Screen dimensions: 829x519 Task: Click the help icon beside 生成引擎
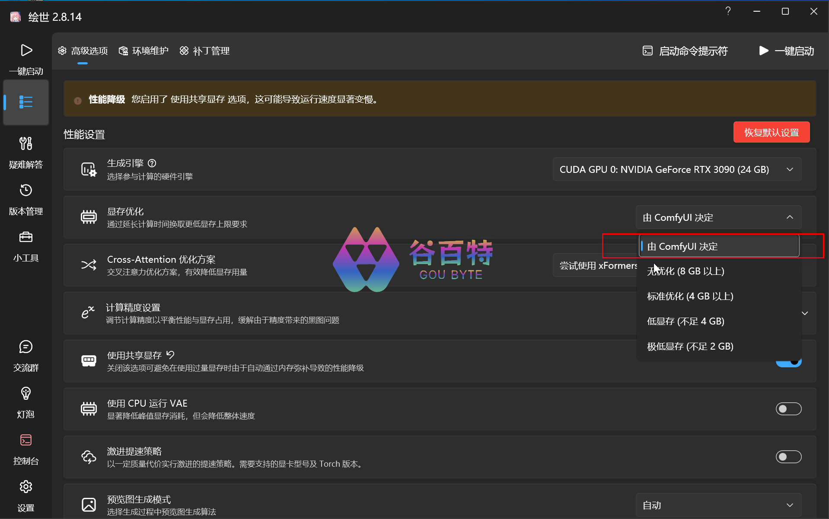152,163
